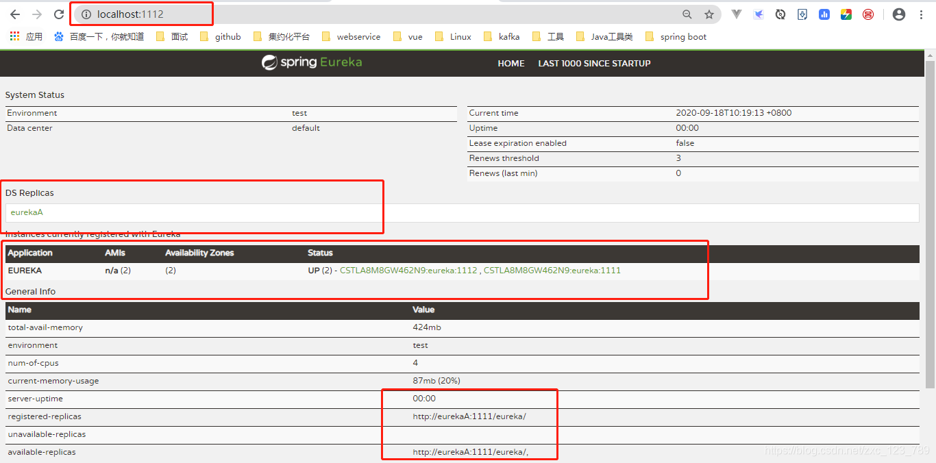
Task: Bookmark this page with the star icon
Action: 709,14
